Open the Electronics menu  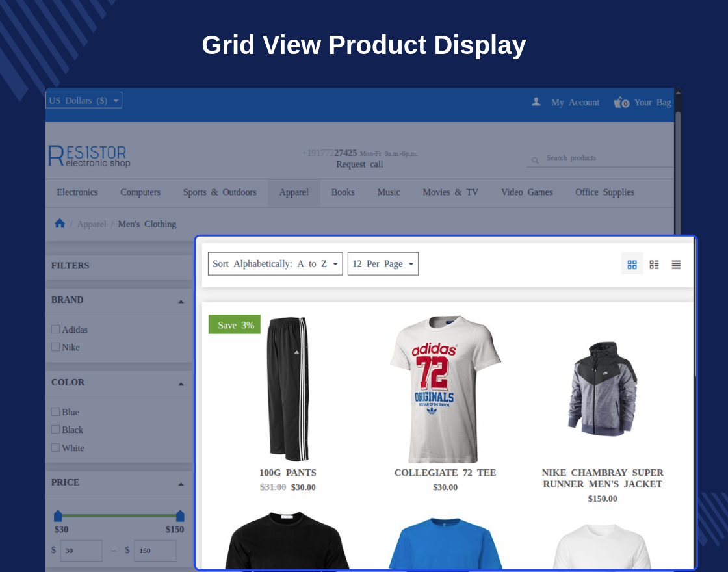(77, 192)
